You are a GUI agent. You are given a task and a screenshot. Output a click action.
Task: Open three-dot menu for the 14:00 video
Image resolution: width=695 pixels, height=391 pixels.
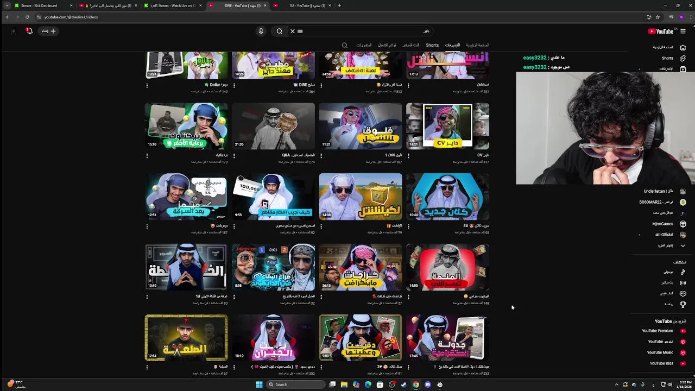click(x=321, y=226)
